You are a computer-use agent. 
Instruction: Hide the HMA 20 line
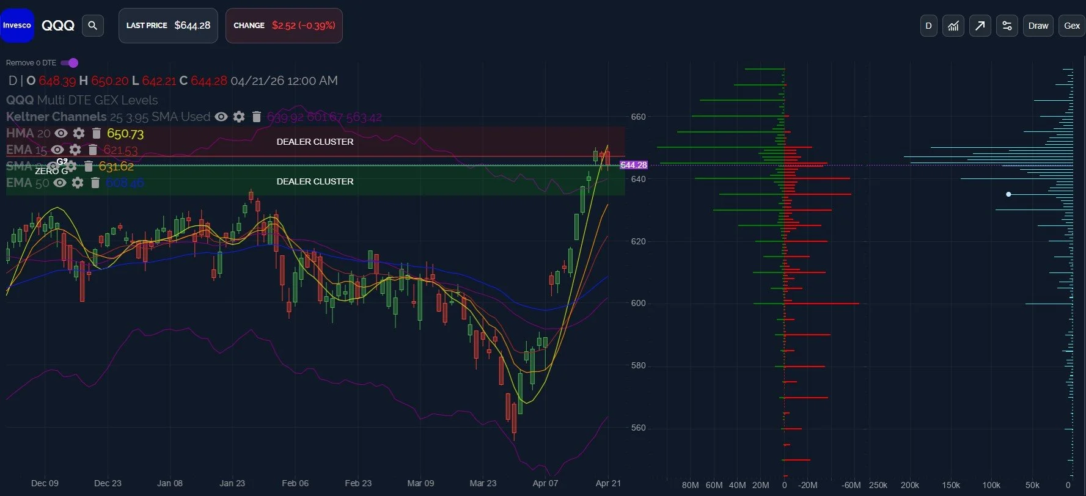[61, 133]
